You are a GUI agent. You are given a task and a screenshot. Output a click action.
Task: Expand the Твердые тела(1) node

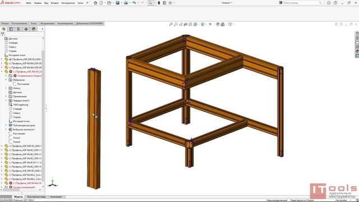tap(6, 100)
